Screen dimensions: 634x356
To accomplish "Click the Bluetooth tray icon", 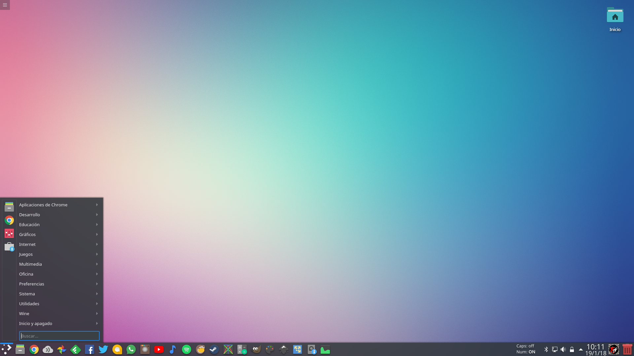I will pos(546,349).
